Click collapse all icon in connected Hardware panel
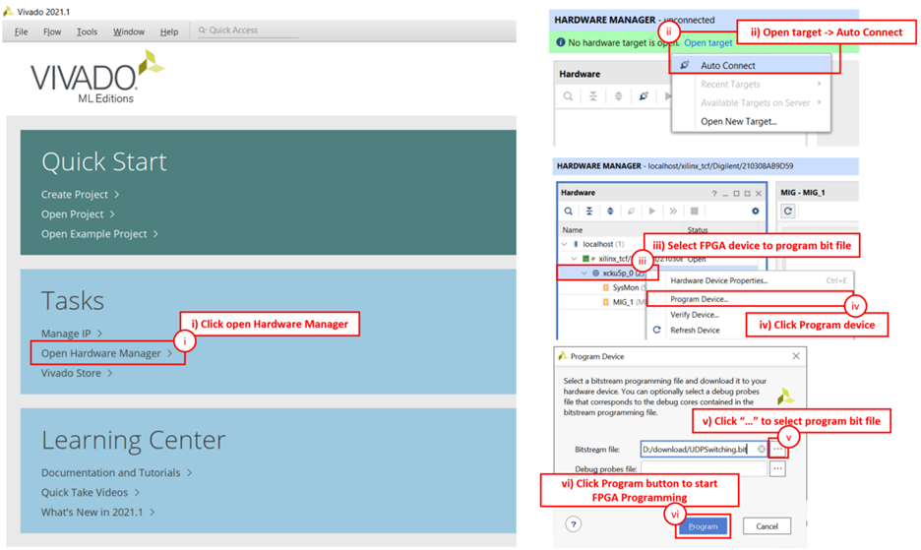 pos(589,211)
